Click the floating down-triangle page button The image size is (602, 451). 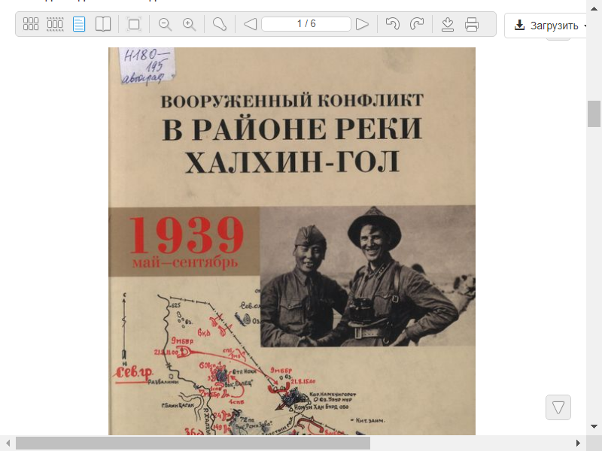tap(558, 407)
